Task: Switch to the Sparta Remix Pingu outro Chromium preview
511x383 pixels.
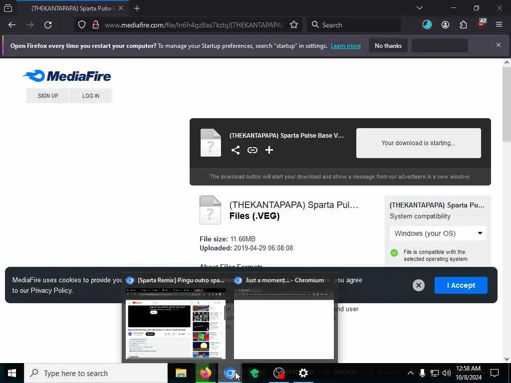Action: pyautogui.click(x=175, y=317)
